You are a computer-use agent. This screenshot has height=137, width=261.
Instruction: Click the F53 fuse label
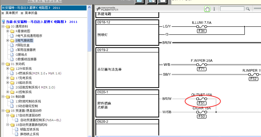click(201, 116)
